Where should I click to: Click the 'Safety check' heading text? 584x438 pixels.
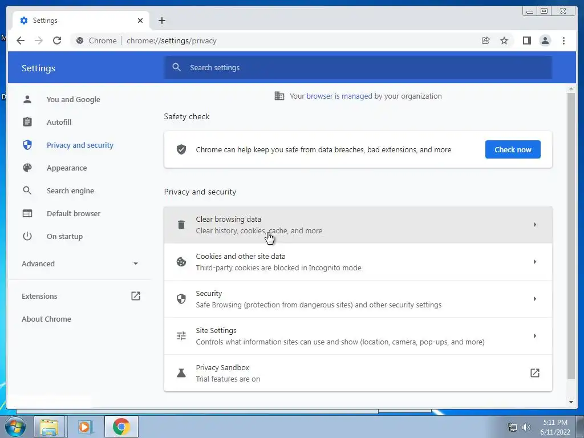[x=186, y=116]
